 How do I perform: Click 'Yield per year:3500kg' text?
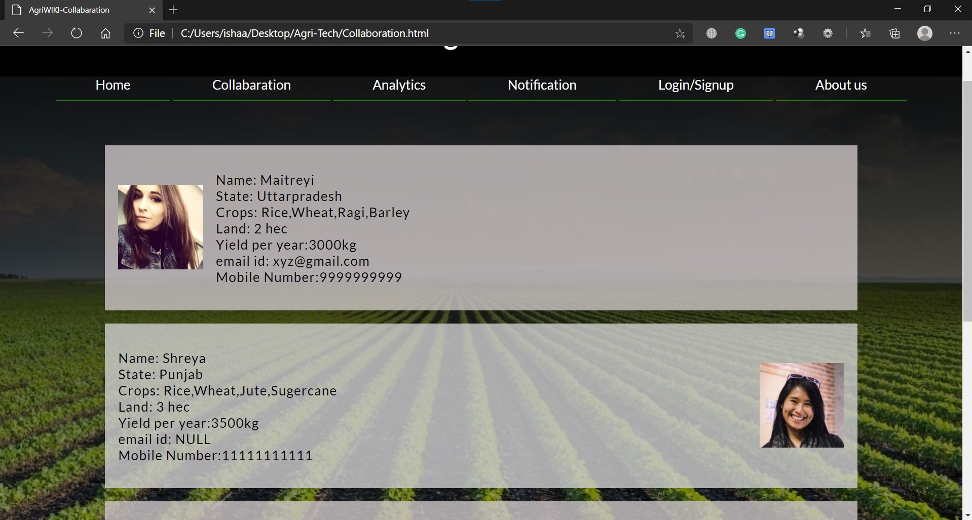click(189, 423)
